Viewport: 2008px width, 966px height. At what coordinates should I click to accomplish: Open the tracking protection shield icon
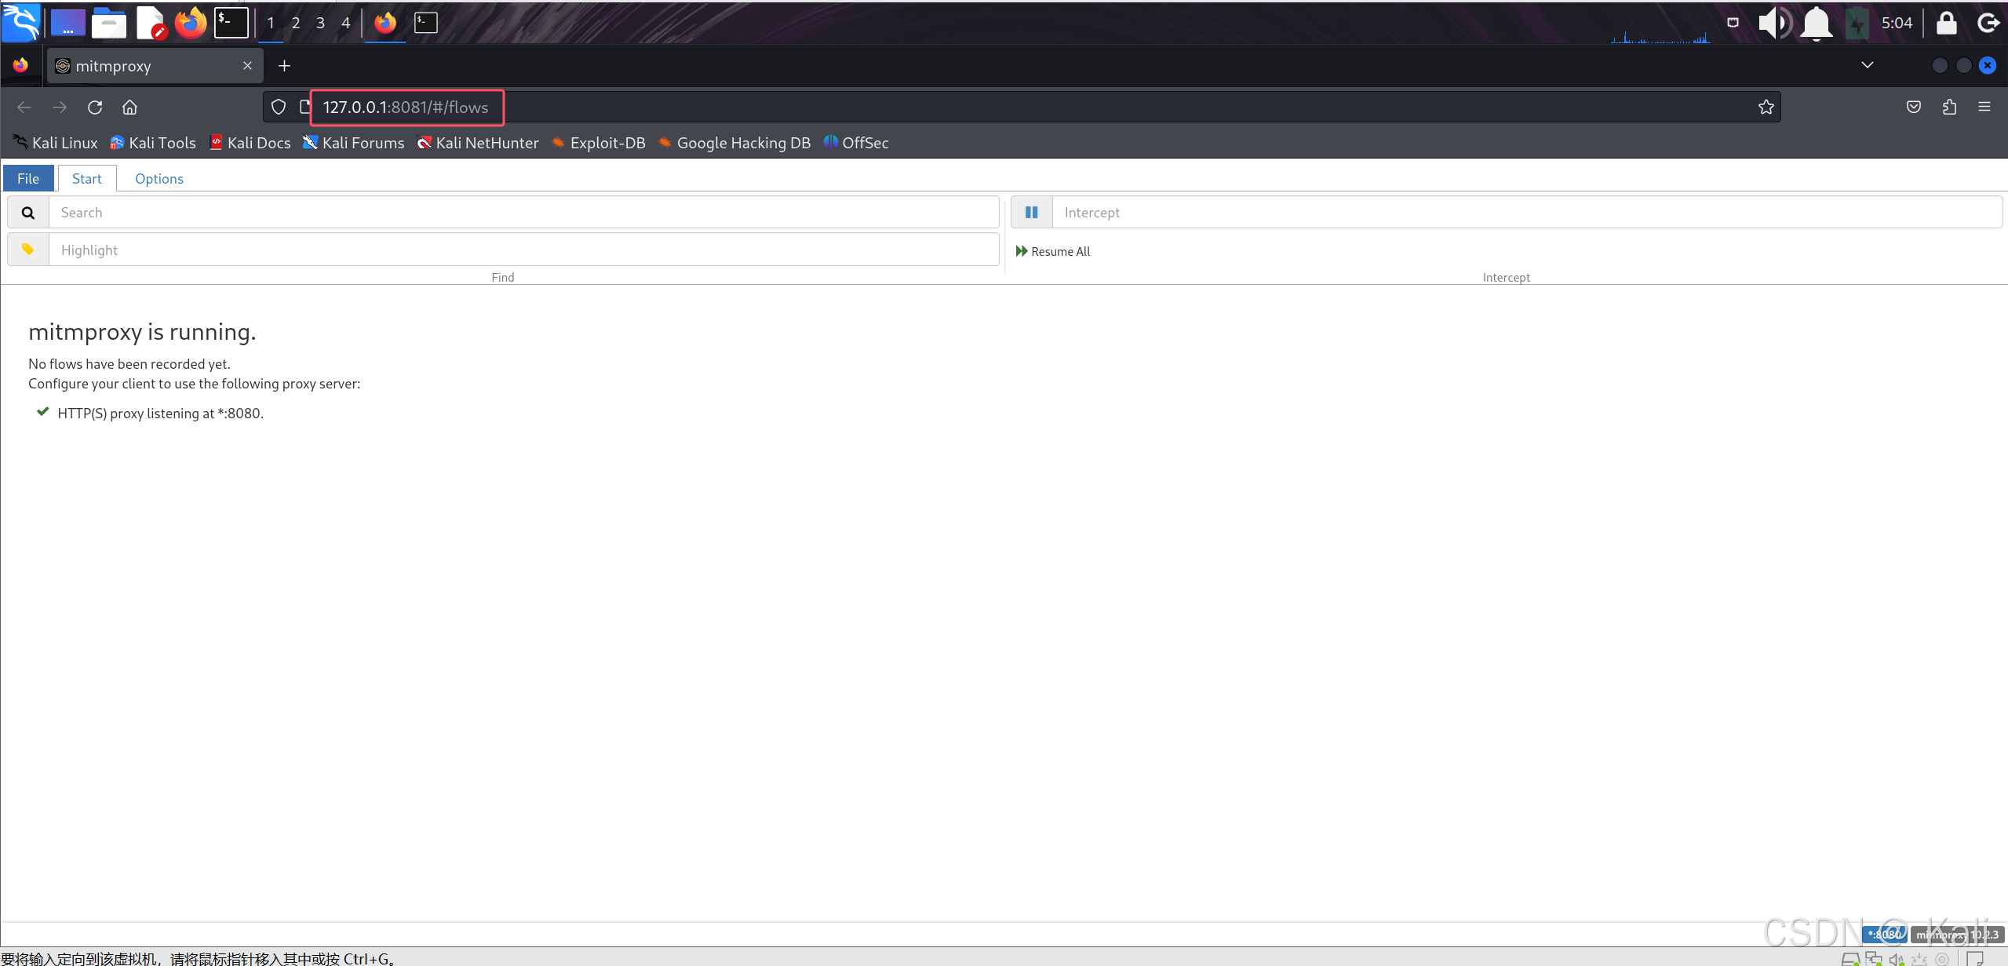click(x=279, y=108)
